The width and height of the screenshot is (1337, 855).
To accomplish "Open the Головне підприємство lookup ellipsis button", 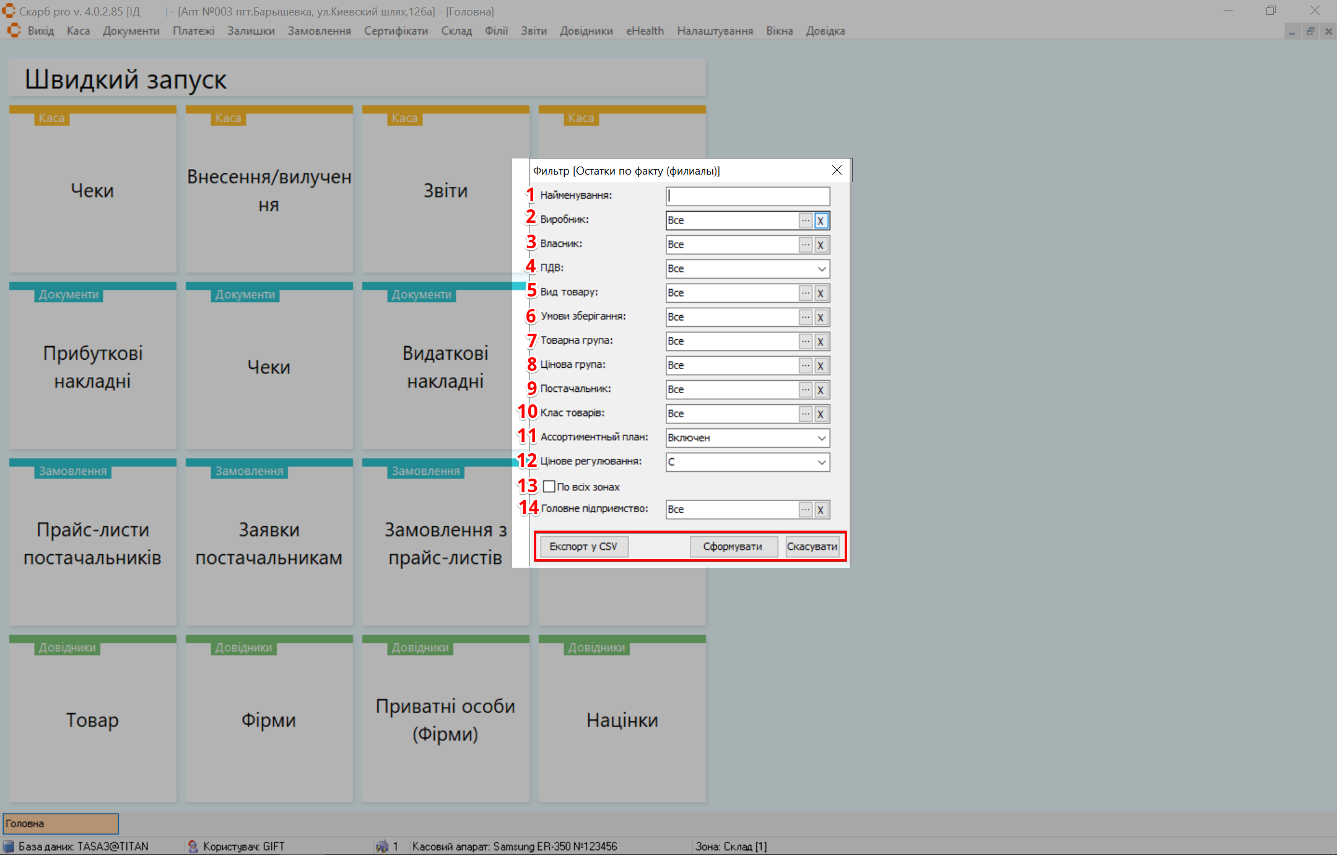I will pos(805,510).
